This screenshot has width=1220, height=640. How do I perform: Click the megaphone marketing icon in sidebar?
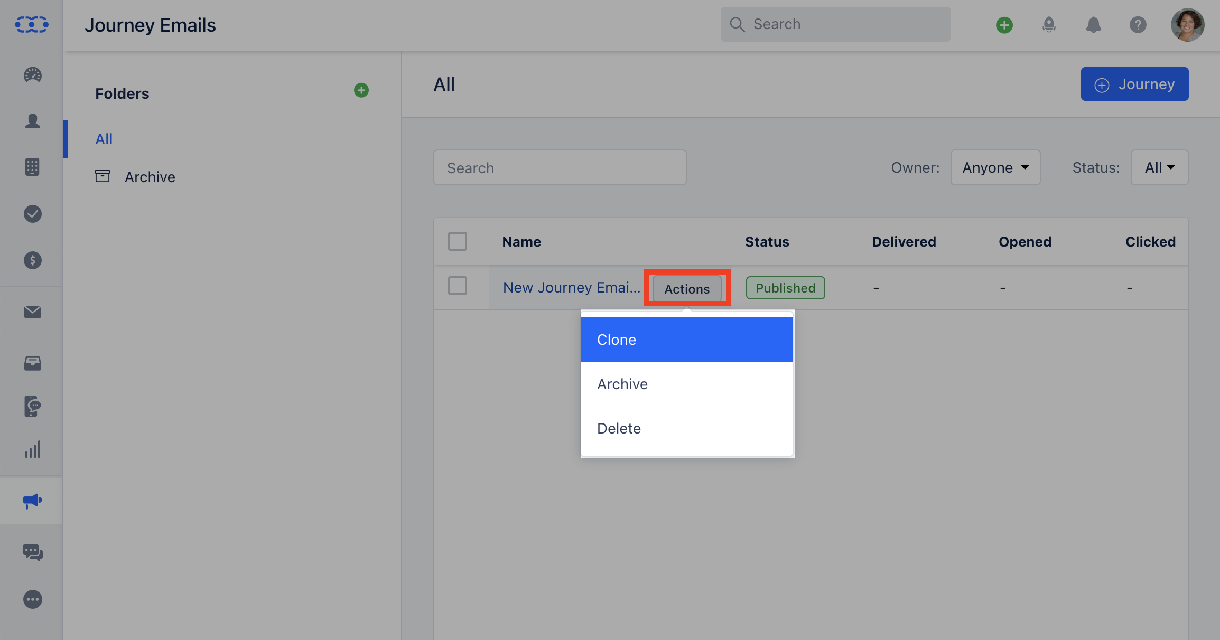pos(32,501)
